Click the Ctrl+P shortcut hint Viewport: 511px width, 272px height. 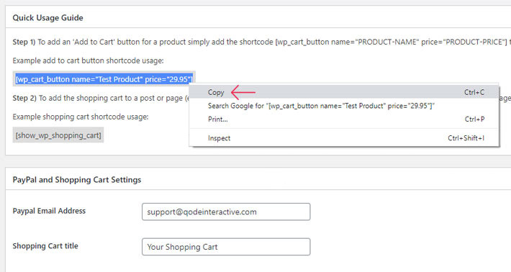(474, 119)
